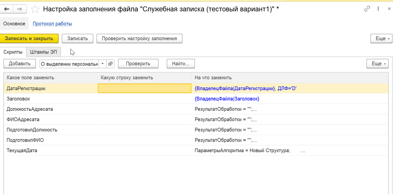Select the ДолжностьАдресата row
Image resolution: width=393 pixels, height=194 pixels.
pos(196,109)
